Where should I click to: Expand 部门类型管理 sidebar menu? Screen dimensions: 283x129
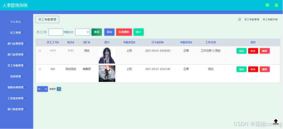pyautogui.click(x=17, y=109)
